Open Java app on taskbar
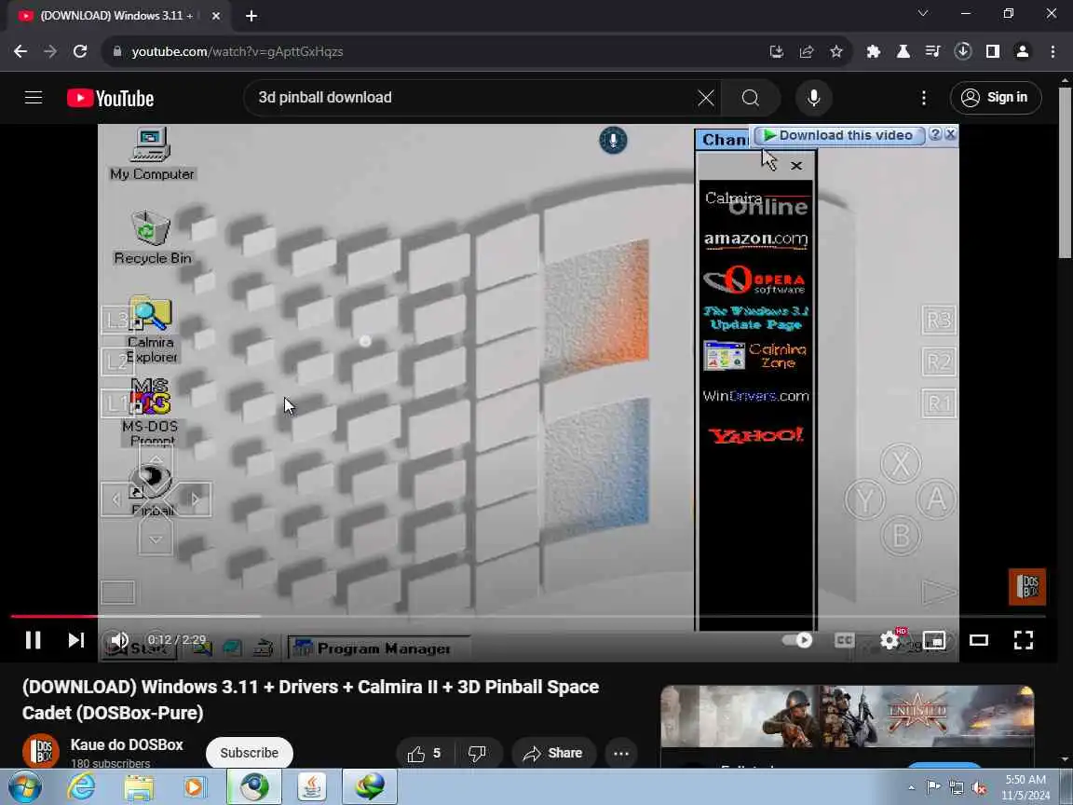 click(x=312, y=787)
